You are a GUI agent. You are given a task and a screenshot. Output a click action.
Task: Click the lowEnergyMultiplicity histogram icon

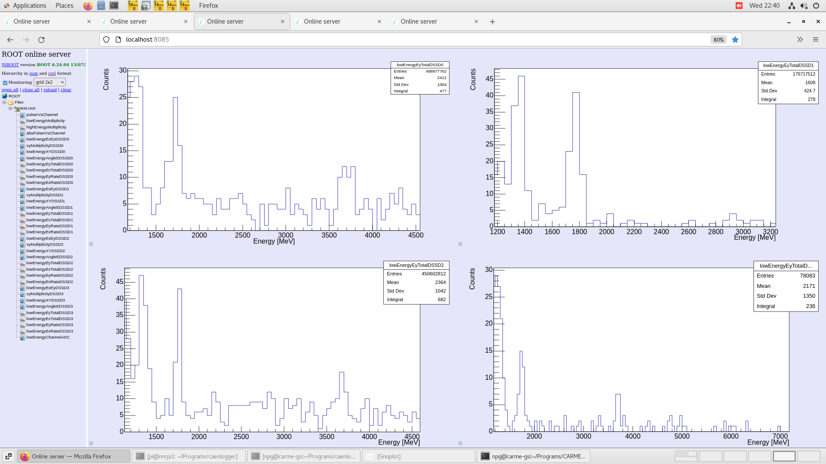click(22, 121)
